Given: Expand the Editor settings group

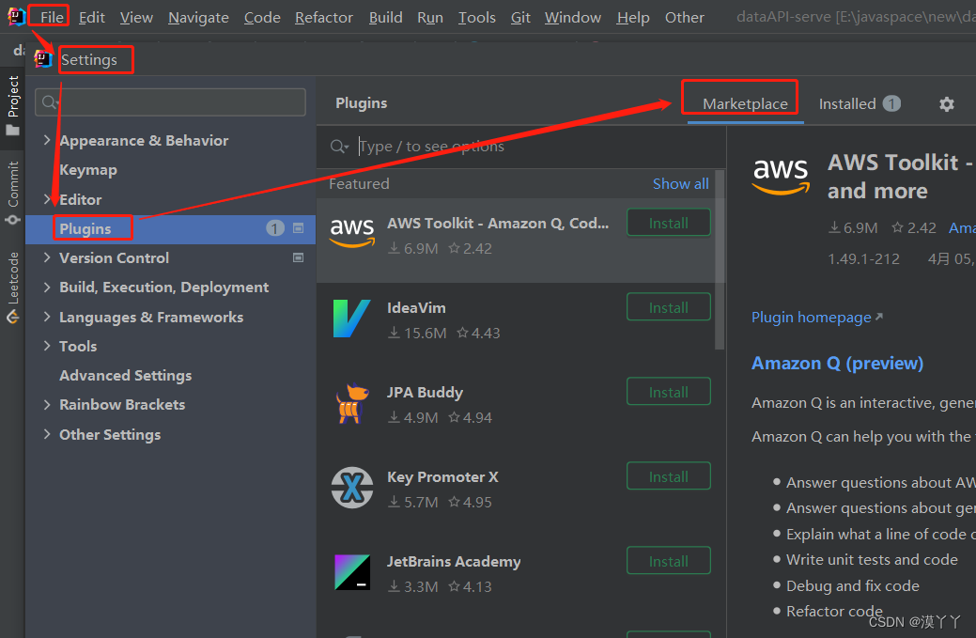Looking at the screenshot, I should click(x=47, y=199).
